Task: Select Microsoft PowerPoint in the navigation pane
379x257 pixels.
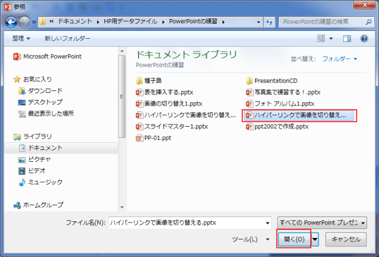Action: point(48,57)
